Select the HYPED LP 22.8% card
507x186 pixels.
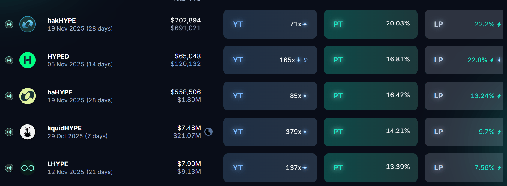pyautogui.click(x=464, y=60)
